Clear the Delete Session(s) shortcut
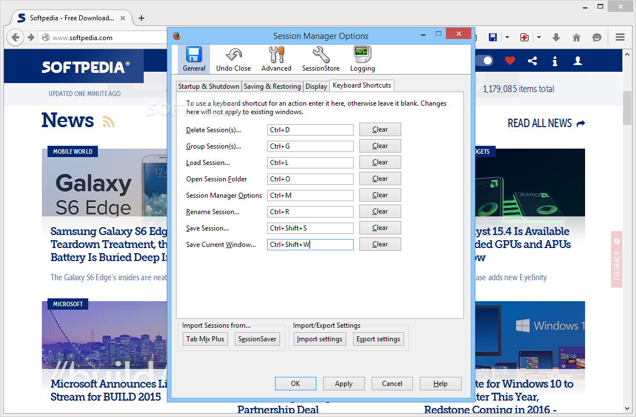Screen dimensions: 636x417 [x=380, y=129]
